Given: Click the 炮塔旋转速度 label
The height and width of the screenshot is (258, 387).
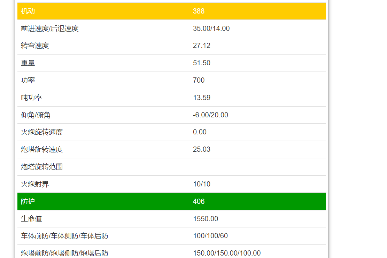Looking at the screenshot, I should click(x=42, y=150).
